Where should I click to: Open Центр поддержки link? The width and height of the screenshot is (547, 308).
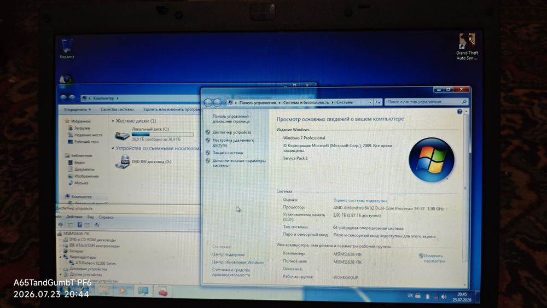[x=228, y=254]
